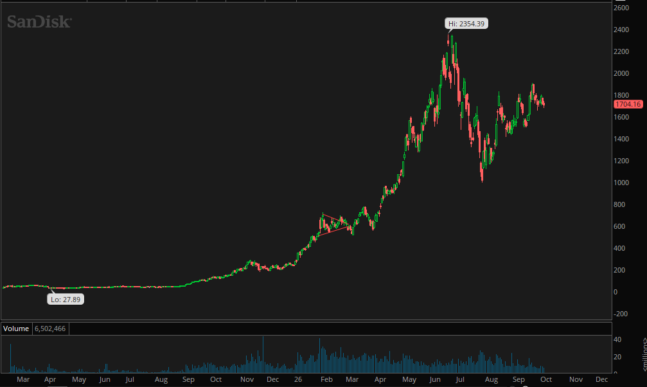Click the 20 volume axis label
This screenshot has width=647, height=387.
[x=617, y=357]
